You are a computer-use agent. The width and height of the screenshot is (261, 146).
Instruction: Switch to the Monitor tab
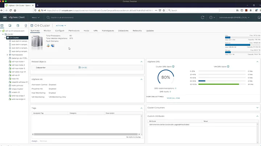47,31
